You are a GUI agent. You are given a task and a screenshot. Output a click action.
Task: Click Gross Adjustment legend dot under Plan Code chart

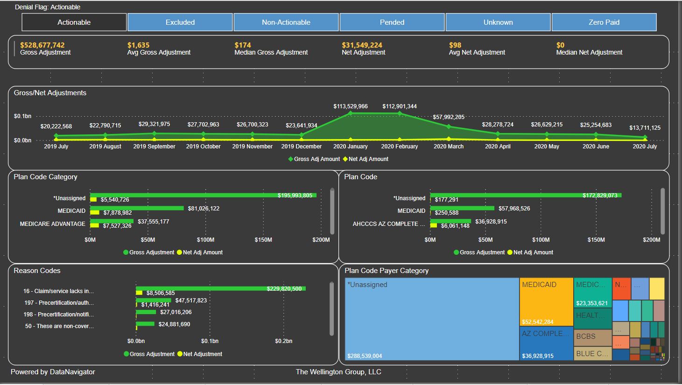coord(457,252)
